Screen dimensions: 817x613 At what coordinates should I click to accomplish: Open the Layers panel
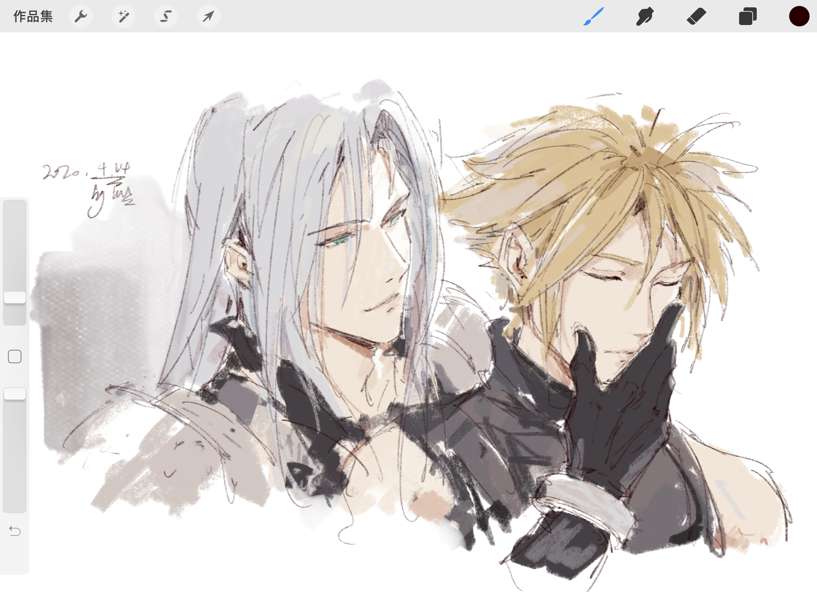point(748,16)
